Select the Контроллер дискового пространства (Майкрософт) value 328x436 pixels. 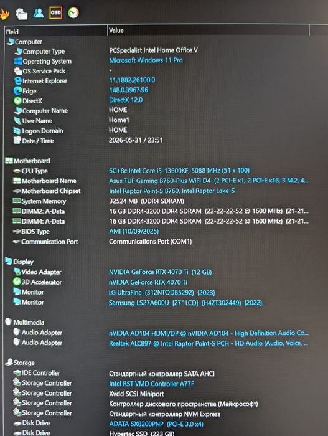click(184, 404)
